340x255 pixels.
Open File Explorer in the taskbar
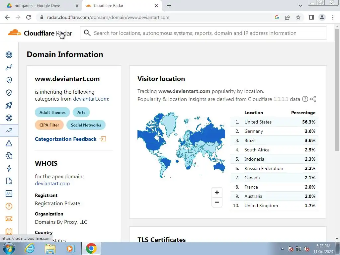50,248
